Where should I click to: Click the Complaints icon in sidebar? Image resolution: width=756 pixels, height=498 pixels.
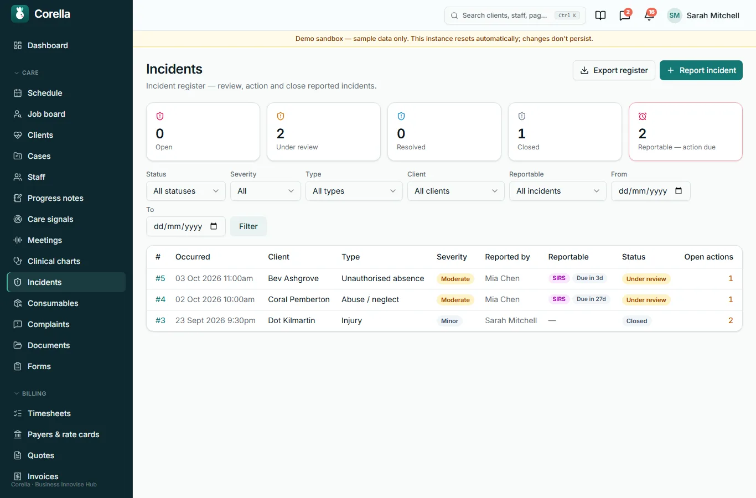click(18, 324)
